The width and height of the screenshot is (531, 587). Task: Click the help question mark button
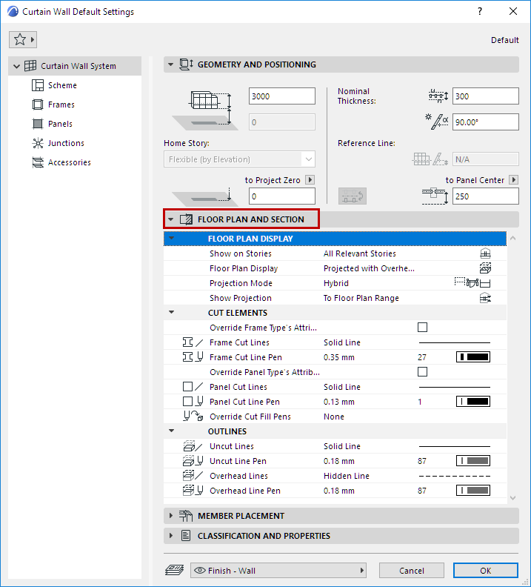[x=480, y=11]
